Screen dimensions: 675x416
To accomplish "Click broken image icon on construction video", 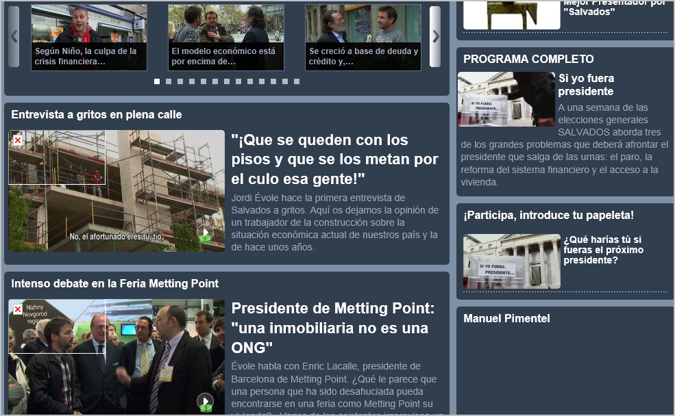I will [x=18, y=140].
